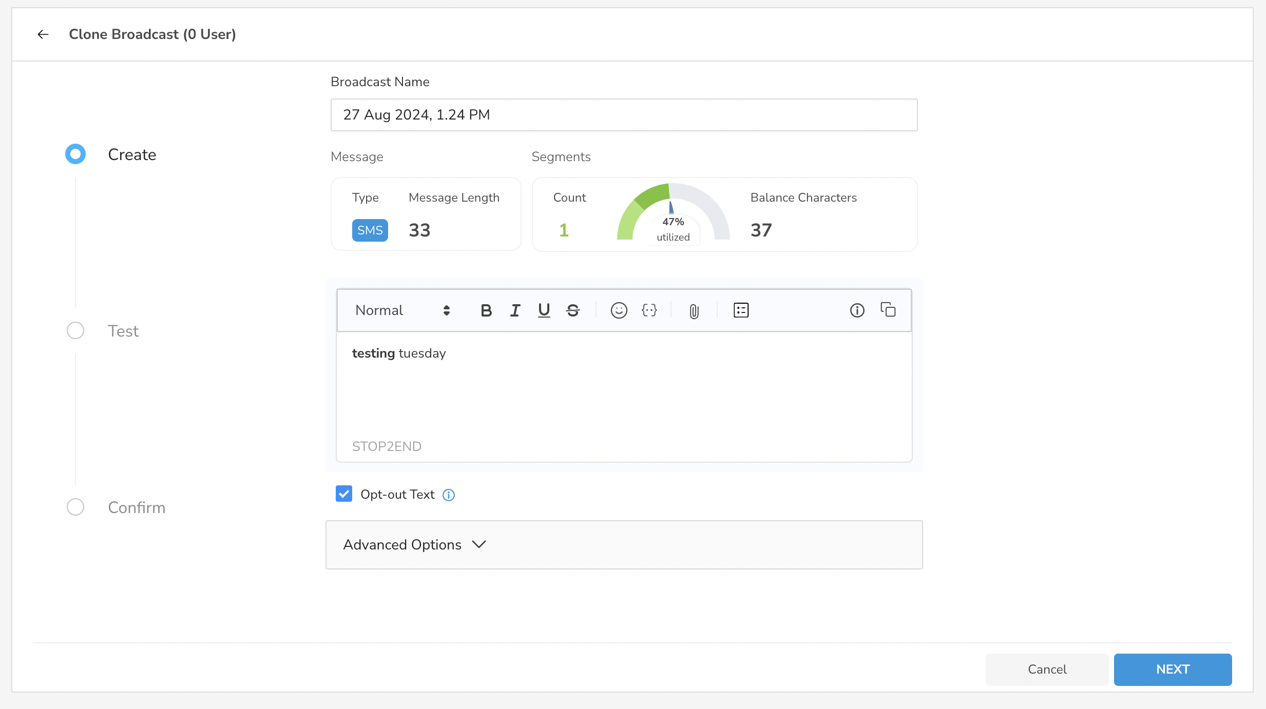
Task: Open the emoji picker smiley icon
Action: [619, 310]
